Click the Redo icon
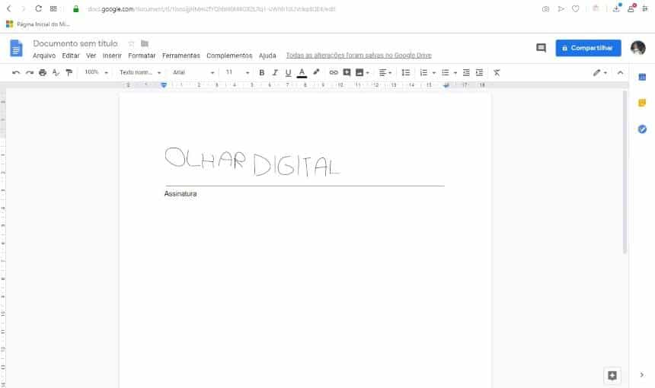 pos(29,72)
